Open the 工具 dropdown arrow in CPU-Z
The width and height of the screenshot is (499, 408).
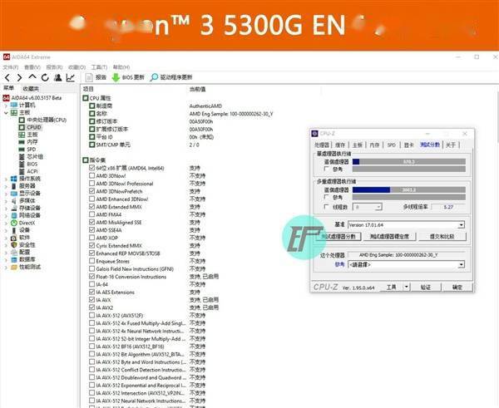(x=407, y=288)
